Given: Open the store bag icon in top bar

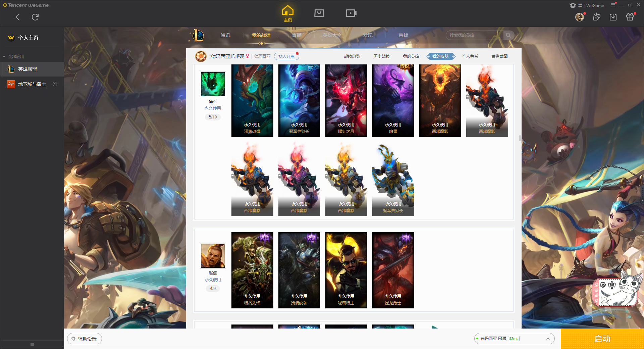Looking at the screenshot, I should (x=319, y=13).
